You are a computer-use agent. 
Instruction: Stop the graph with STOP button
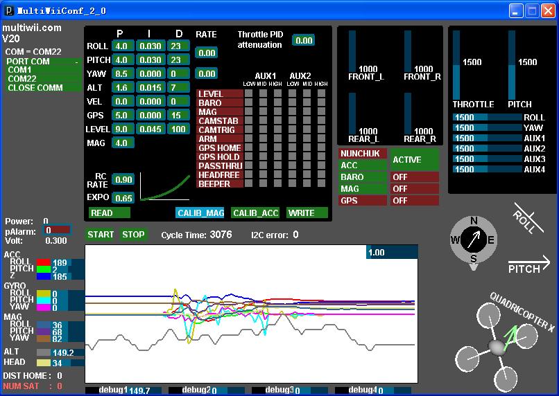click(x=133, y=235)
